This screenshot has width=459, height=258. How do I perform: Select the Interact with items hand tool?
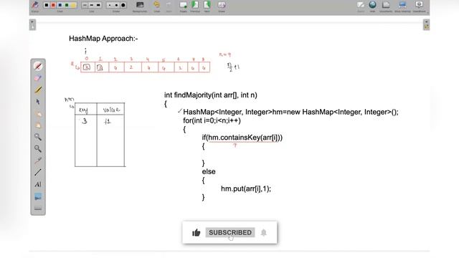tap(38, 113)
